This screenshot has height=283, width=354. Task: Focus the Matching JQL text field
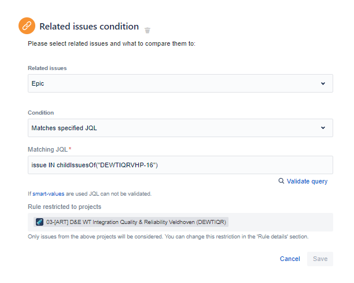click(x=180, y=165)
